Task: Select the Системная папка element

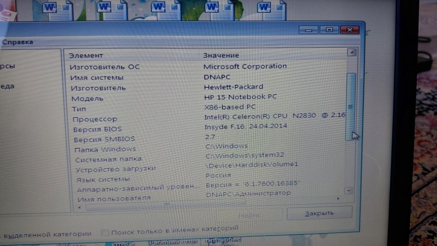Action: pyautogui.click(x=108, y=159)
